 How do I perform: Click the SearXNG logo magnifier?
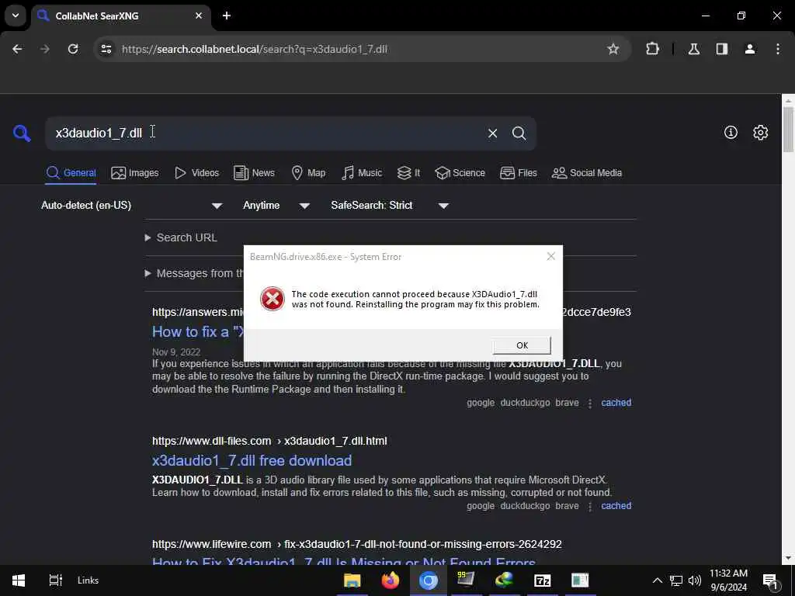click(22, 133)
